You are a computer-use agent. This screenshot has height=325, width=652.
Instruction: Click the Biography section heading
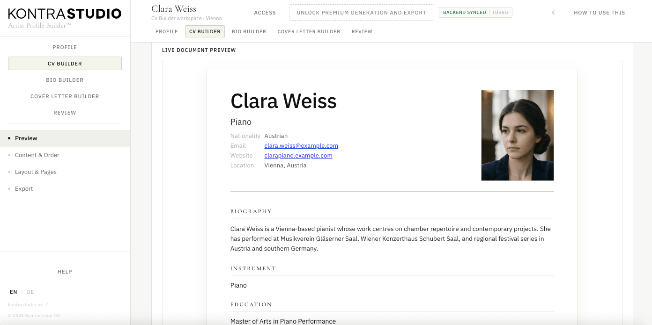coord(251,211)
